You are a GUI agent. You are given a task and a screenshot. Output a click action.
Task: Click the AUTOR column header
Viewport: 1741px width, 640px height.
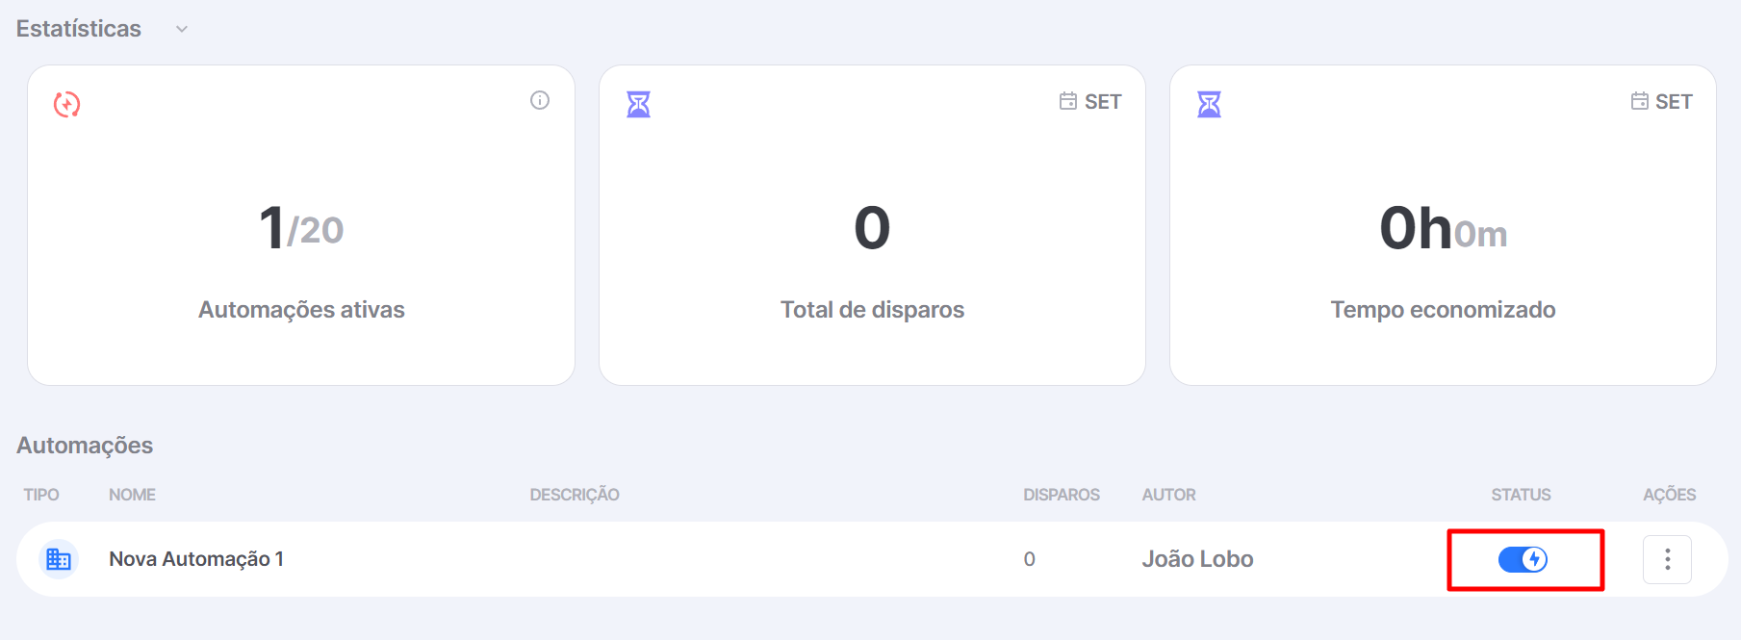1168,495
